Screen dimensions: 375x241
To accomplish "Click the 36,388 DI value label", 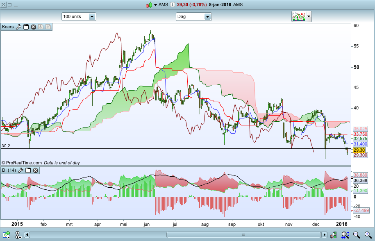I will pyautogui.click(x=360, y=180).
